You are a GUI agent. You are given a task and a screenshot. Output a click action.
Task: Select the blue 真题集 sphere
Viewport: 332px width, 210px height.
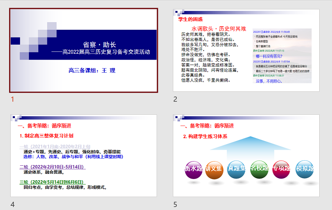(237, 170)
